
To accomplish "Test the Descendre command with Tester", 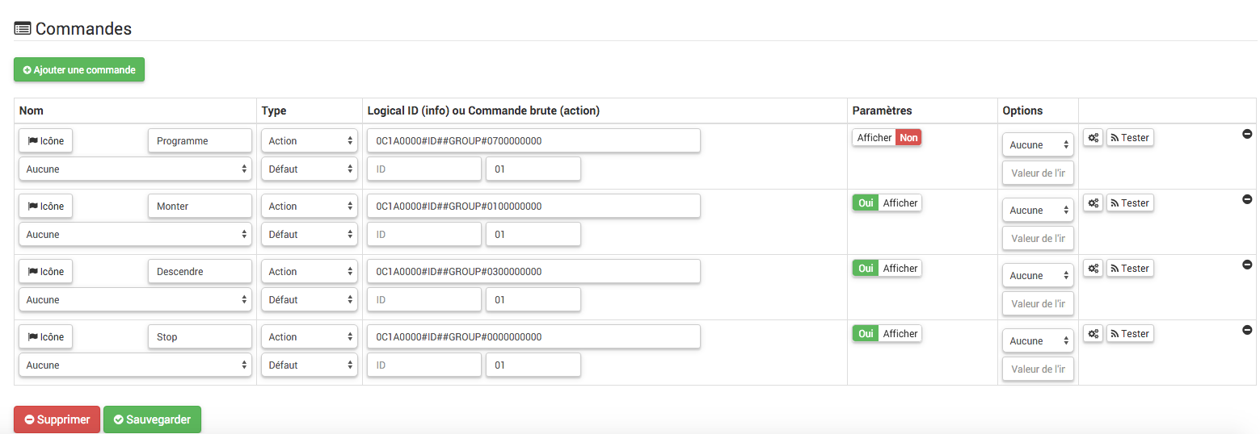I will pyautogui.click(x=1130, y=269).
